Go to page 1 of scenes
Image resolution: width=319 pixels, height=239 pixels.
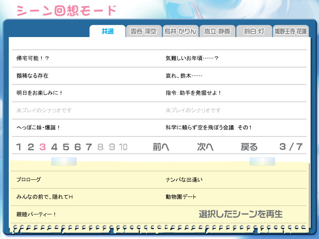click(18, 147)
